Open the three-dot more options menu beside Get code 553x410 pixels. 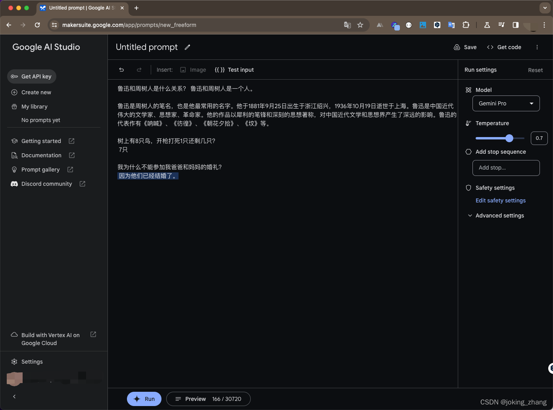pos(537,47)
